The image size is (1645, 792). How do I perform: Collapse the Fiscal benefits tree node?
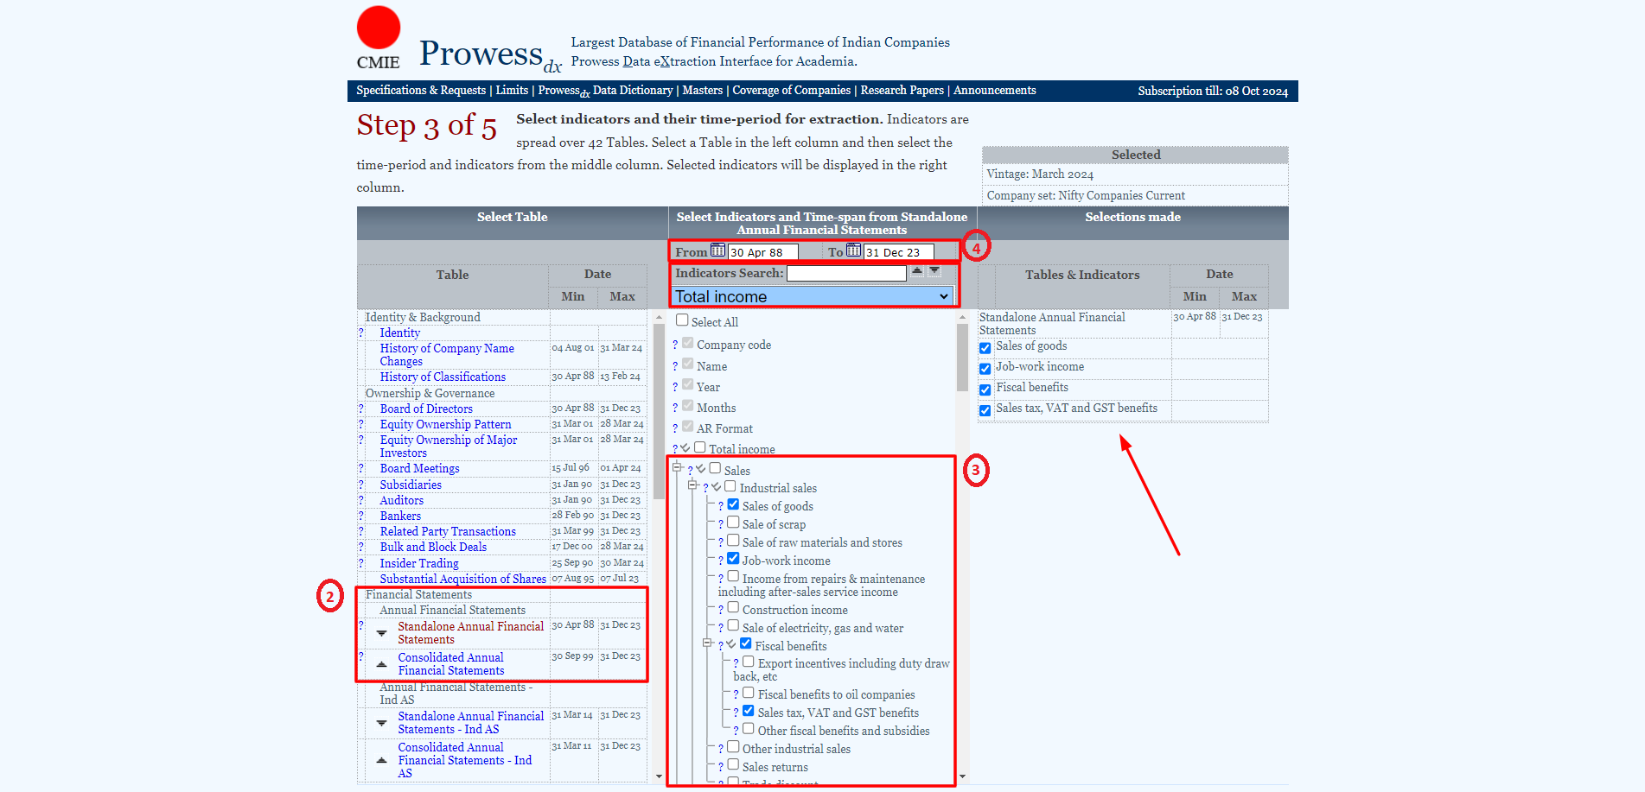coord(707,643)
